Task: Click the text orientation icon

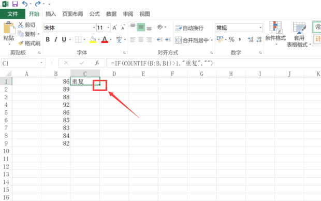Action: tap(160, 27)
